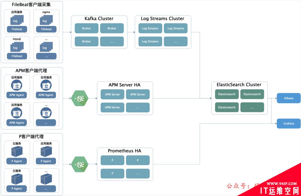Click the "Kafka Cluster" title
The image size is (301, 196).
click(99, 19)
